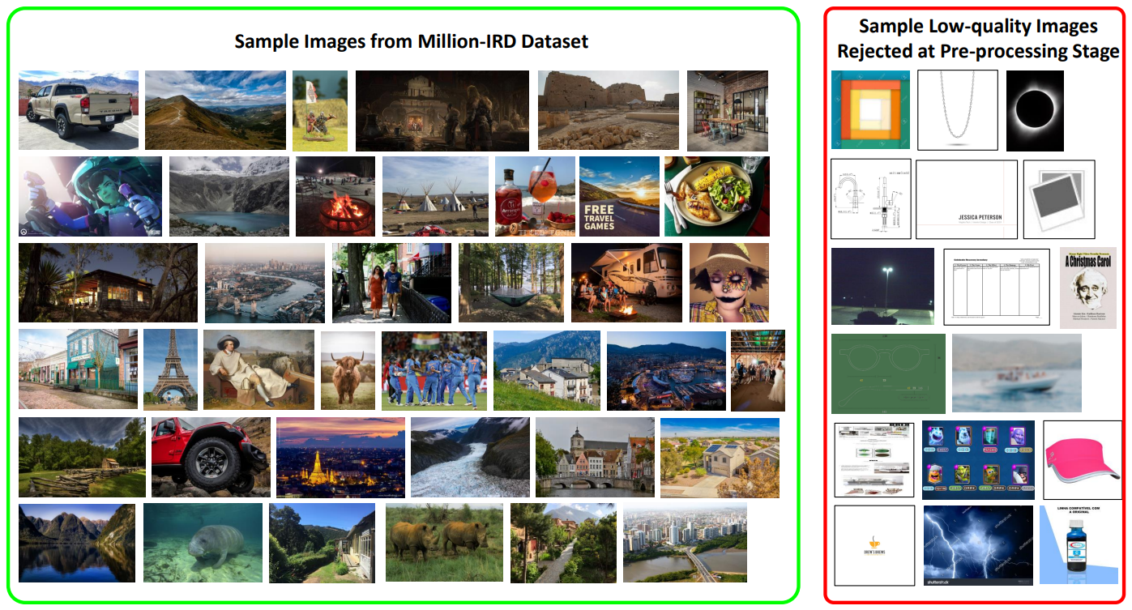Select the lightning storm image

tap(978, 544)
